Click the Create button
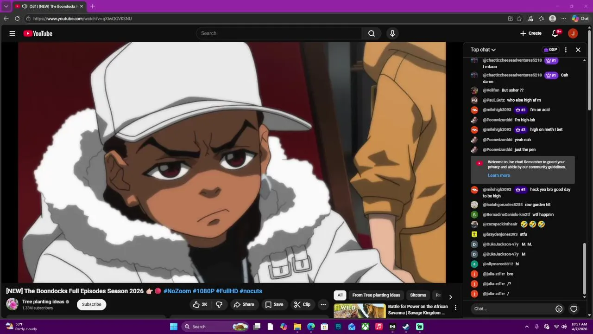The image size is (593, 334). point(530,33)
